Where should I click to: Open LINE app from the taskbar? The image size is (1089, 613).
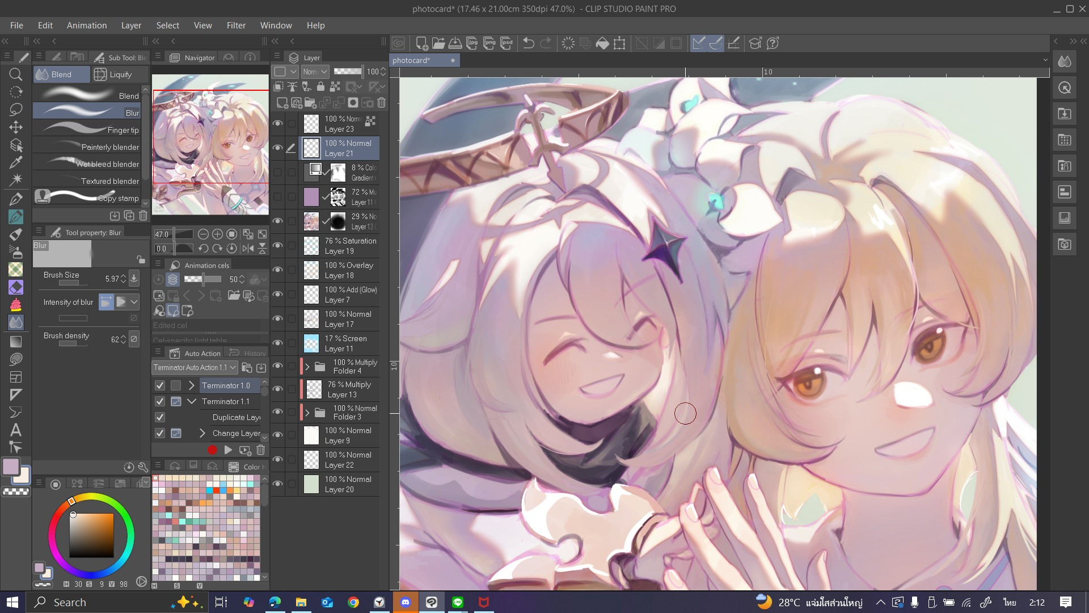pyautogui.click(x=458, y=602)
